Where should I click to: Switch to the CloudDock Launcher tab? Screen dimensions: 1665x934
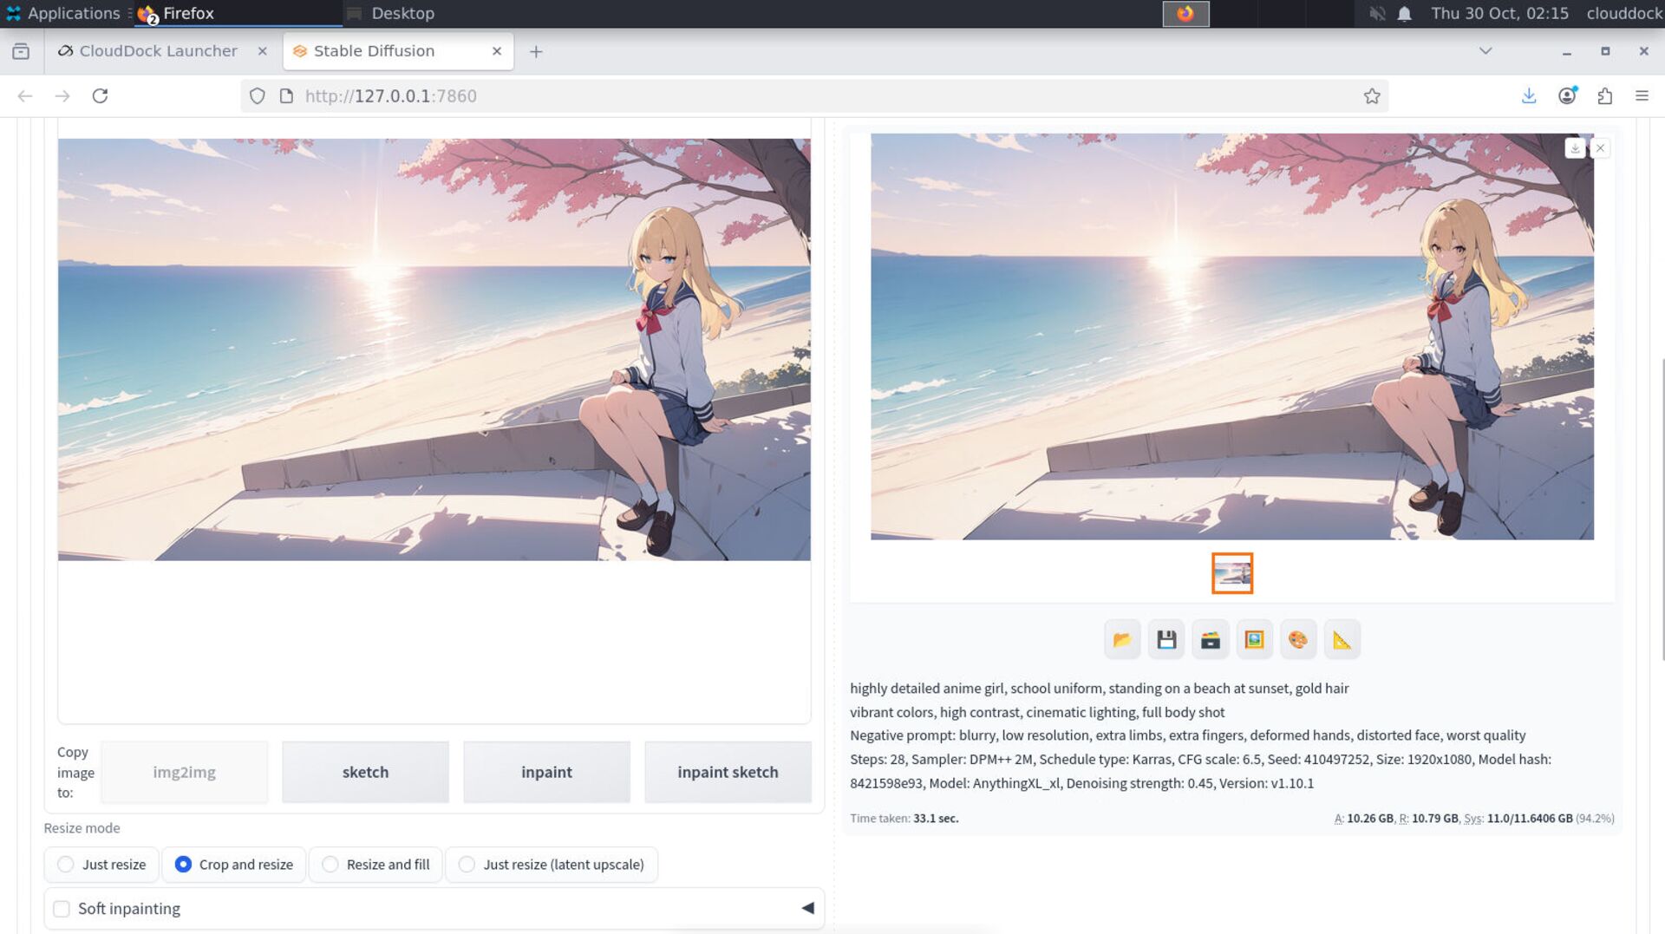[x=158, y=51]
